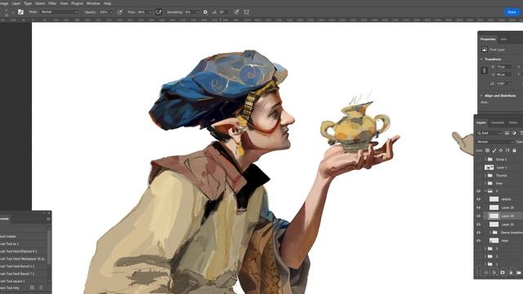Open the brush Mode dropdown
523x294 pixels.
click(59, 12)
